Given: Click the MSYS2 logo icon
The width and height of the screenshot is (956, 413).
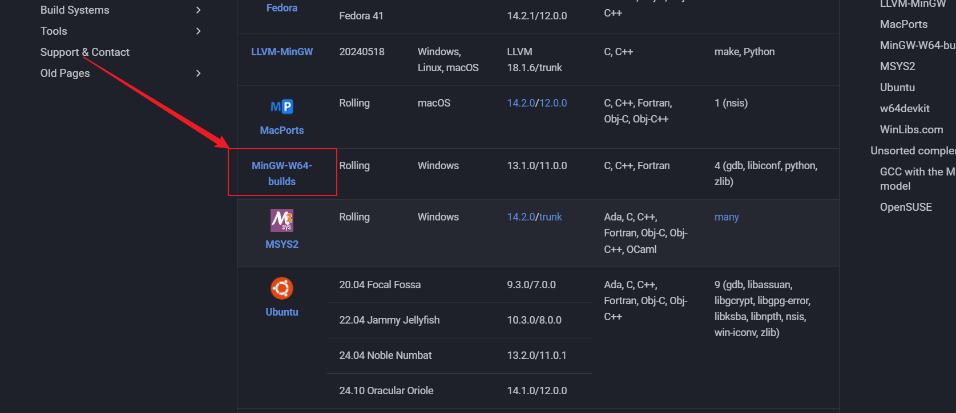Looking at the screenshot, I should (x=282, y=220).
